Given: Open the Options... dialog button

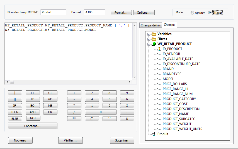Looking at the screenshot, I should [144, 13].
